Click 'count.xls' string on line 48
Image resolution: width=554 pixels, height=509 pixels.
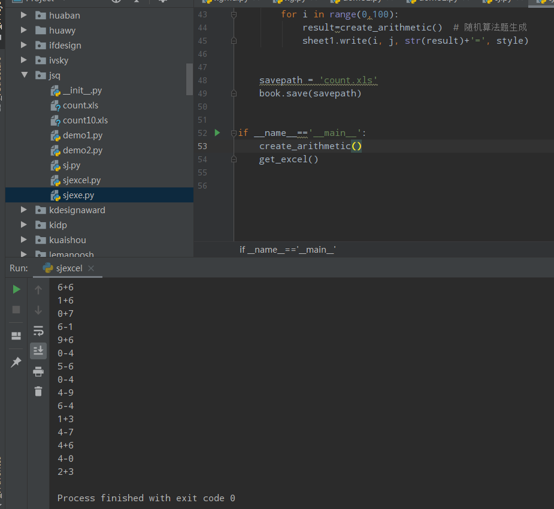pos(348,80)
